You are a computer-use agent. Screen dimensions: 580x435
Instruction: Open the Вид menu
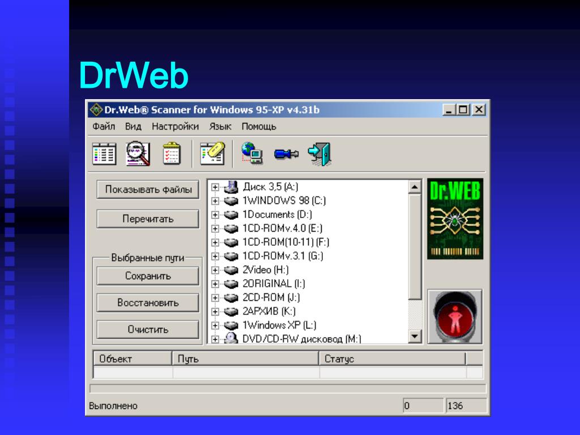pyautogui.click(x=133, y=126)
